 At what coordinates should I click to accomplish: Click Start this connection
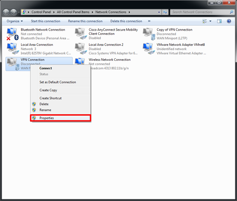[x=46, y=21]
